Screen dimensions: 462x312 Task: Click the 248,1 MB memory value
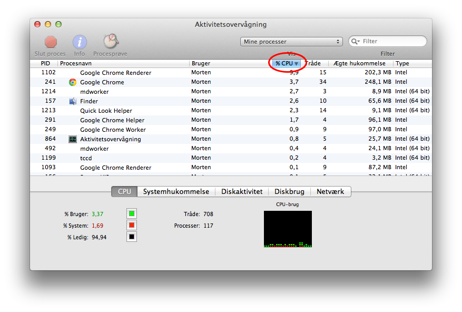(378, 82)
